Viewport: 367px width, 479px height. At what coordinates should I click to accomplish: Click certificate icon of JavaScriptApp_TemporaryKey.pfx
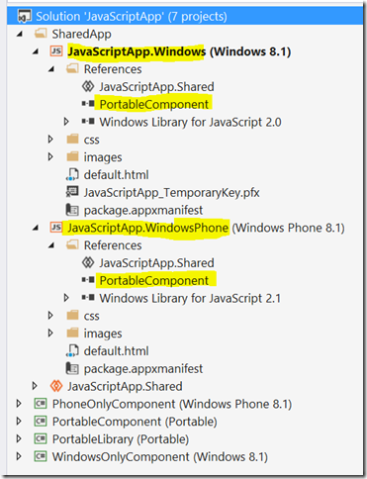click(72, 192)
